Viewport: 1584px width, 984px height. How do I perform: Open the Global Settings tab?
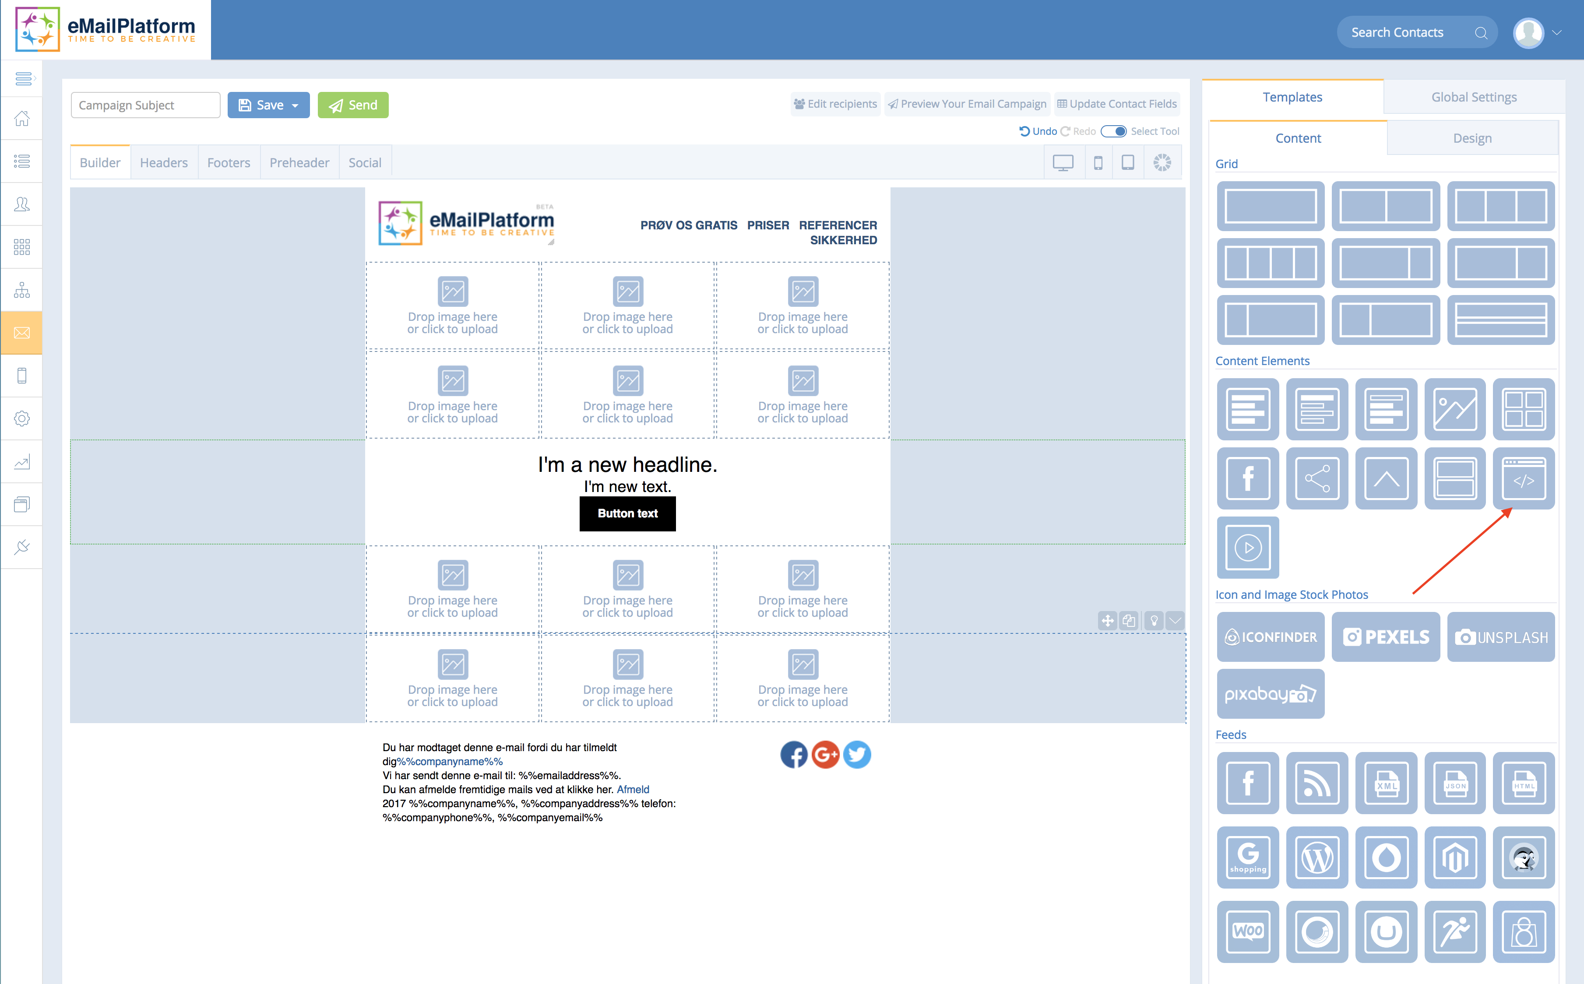coord(1473,97)
